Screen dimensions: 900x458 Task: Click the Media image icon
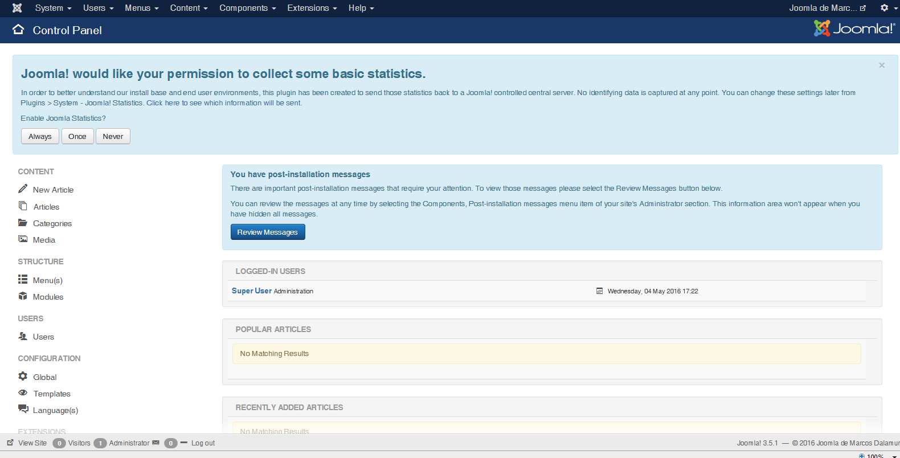(x=23, y=239)
